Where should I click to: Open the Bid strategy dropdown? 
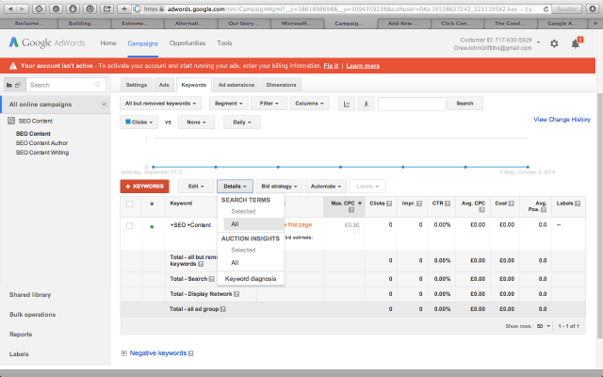(279, 187)
